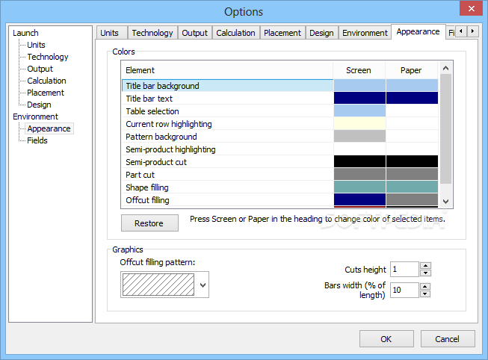Select Design in the tree
The height and width of the screenshot is (360, 488).
[x=39, y=105]
